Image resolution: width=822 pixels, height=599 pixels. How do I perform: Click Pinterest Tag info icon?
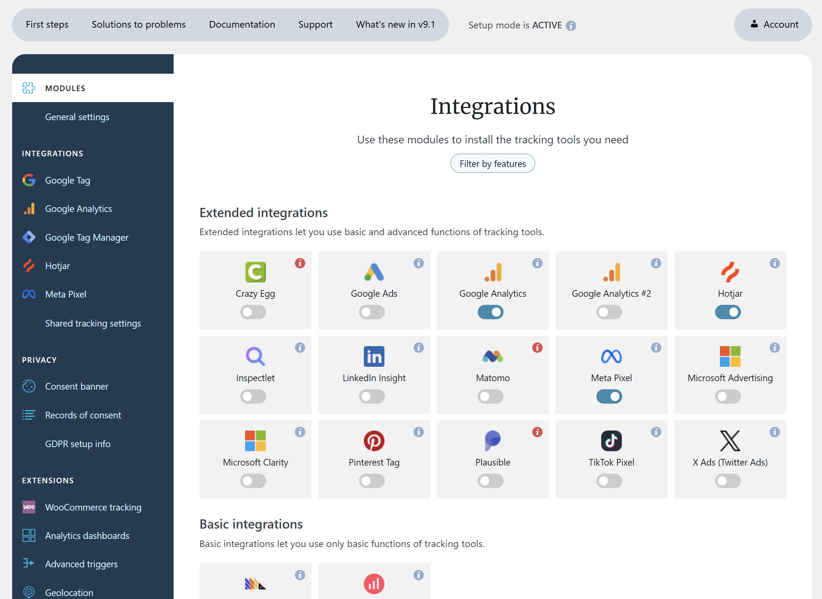(419, 432)
